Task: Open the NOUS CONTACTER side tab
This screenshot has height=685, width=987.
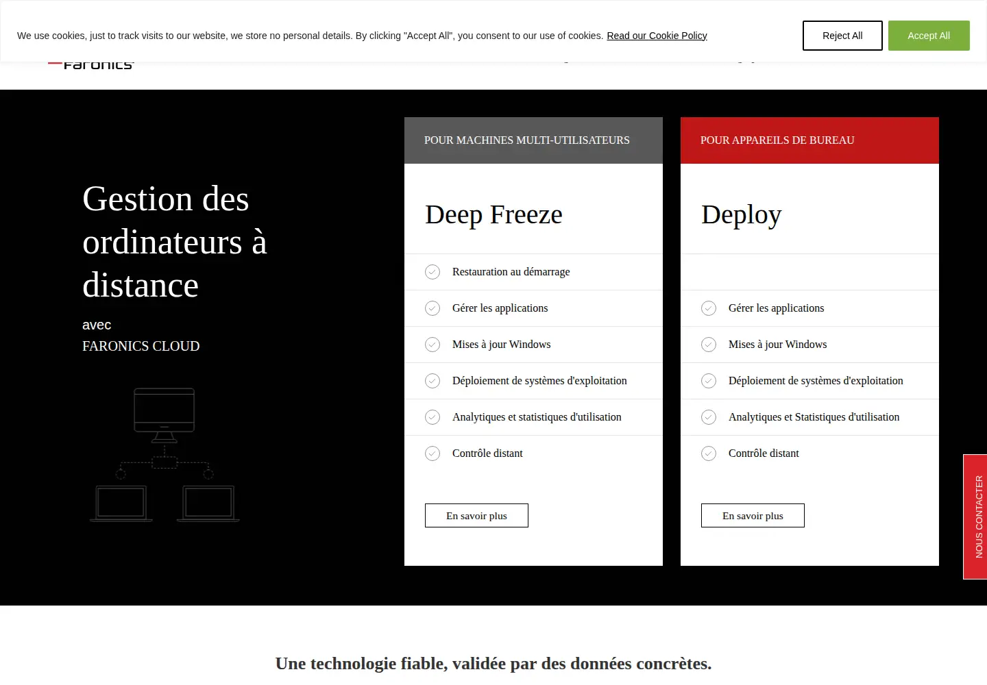Action: tap(975, 516)
